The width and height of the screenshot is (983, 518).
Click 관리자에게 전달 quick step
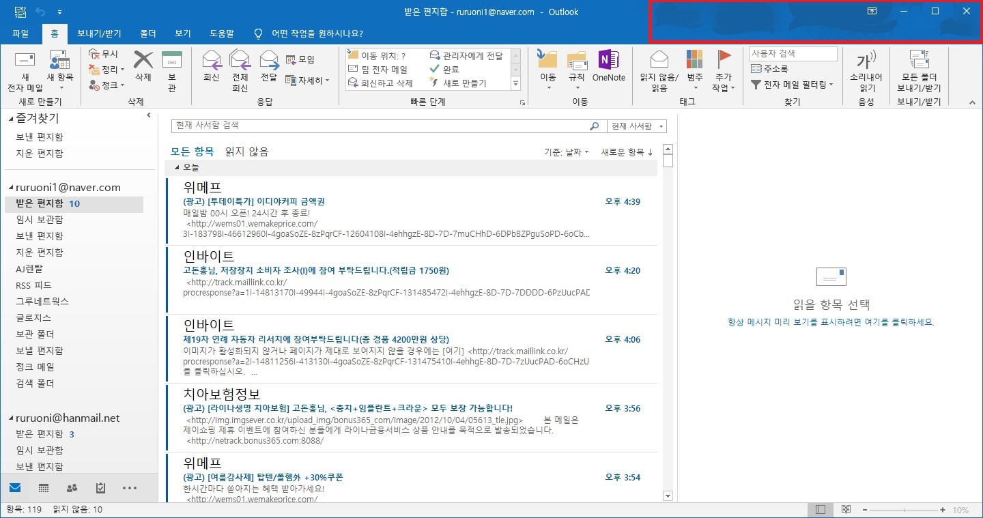467,56
